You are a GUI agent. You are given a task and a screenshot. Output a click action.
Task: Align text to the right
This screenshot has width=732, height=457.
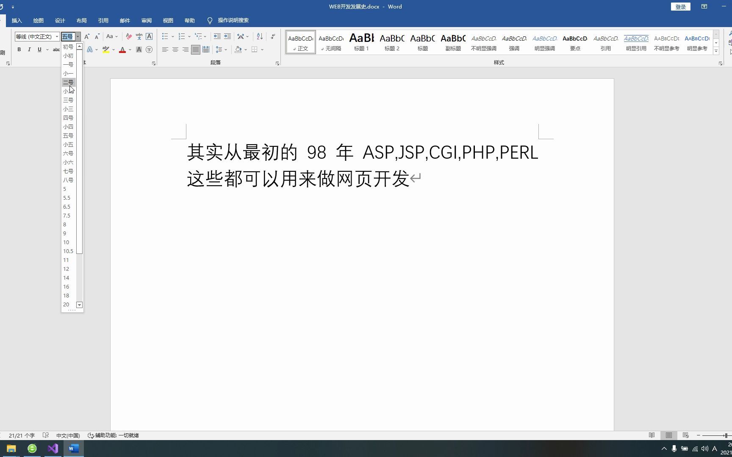click(x=186, y=50)
